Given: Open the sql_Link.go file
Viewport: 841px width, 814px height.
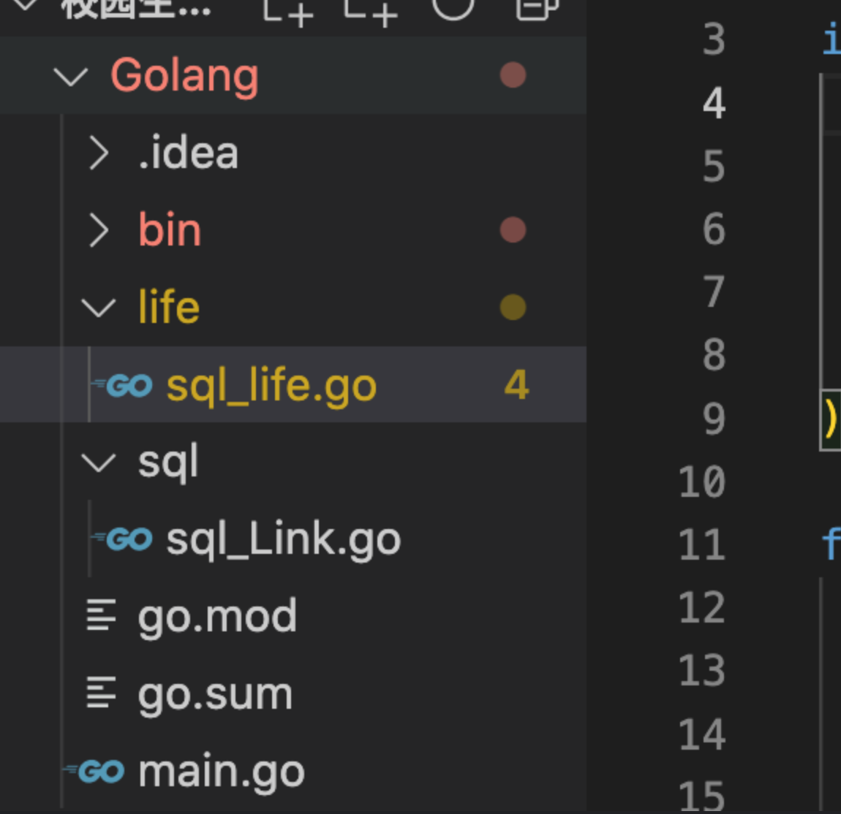Looking at the screenshot, I should click(283, 539).
